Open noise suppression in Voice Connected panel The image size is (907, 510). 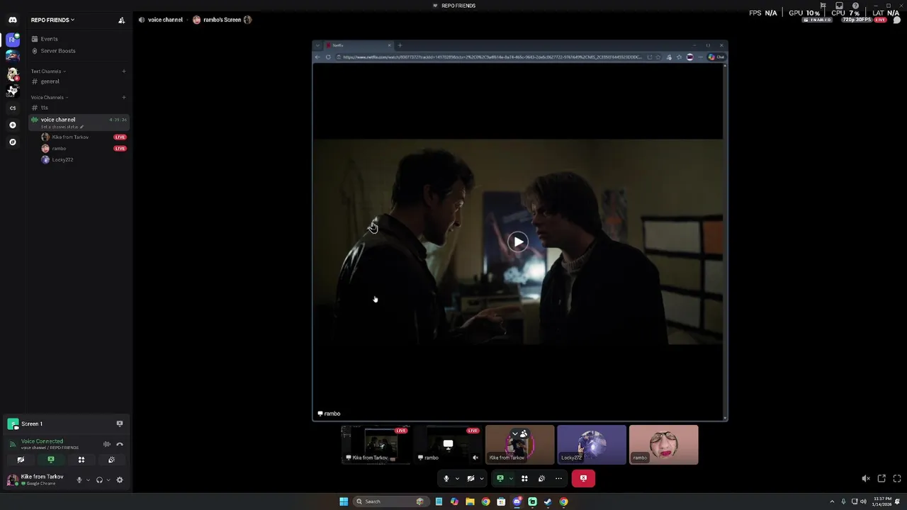pos(107,444)
